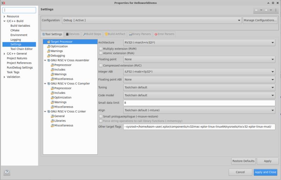
Task: Open the Architecture dropdown
Action: click(x=199, y=43)
